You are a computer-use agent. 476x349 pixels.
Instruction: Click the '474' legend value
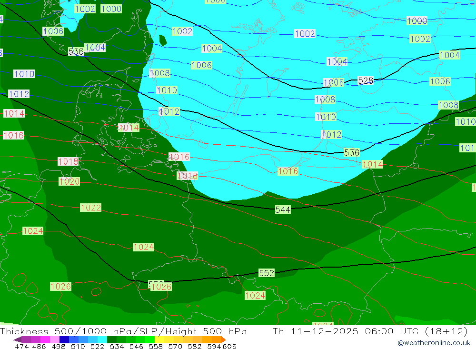[22, 346]
